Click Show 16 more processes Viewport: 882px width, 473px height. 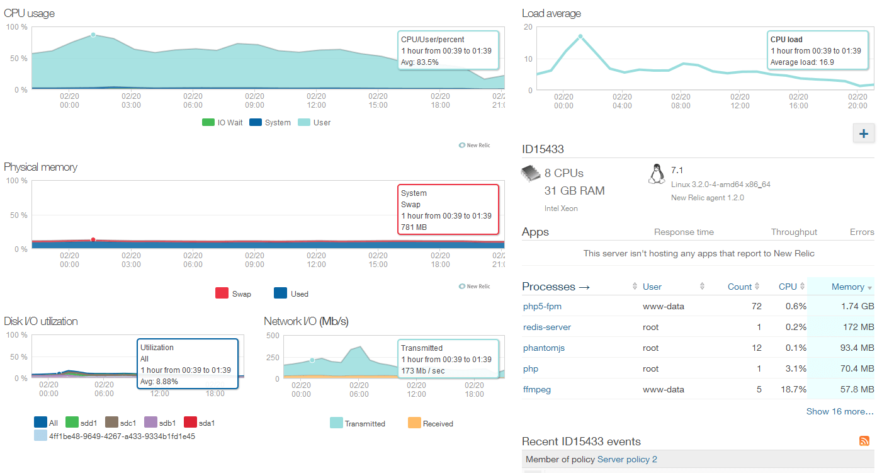840,411
